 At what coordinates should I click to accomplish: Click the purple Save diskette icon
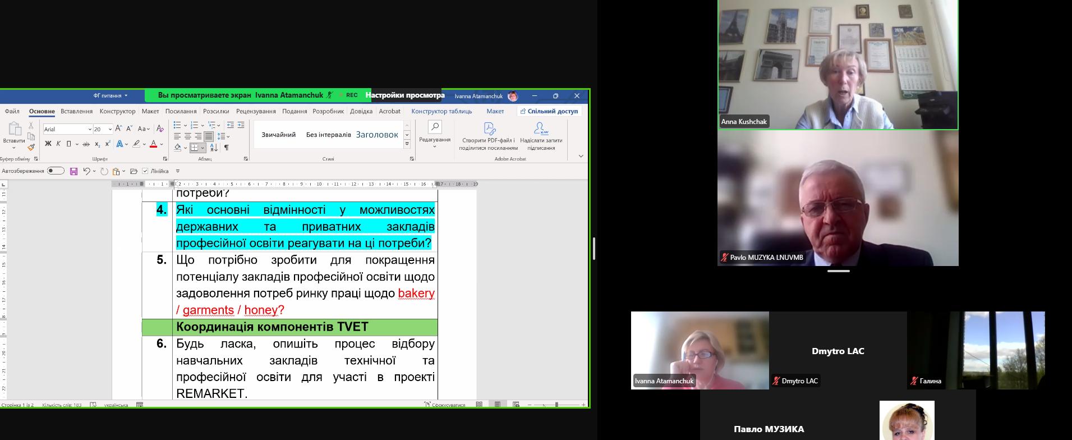click(x=73, y=171)
